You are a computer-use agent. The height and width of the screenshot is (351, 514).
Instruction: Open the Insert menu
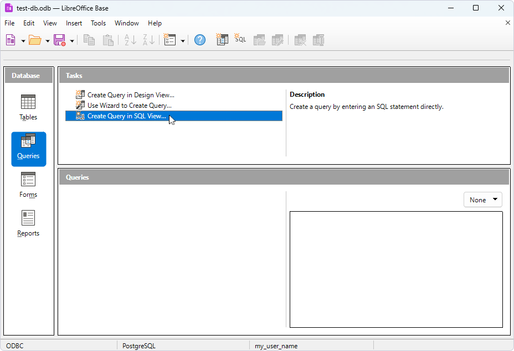[x=74, y=23]
